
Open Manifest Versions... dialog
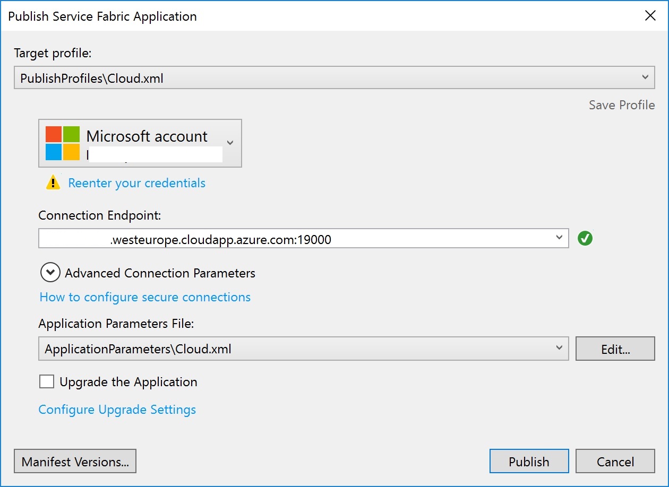coord(75,461)
